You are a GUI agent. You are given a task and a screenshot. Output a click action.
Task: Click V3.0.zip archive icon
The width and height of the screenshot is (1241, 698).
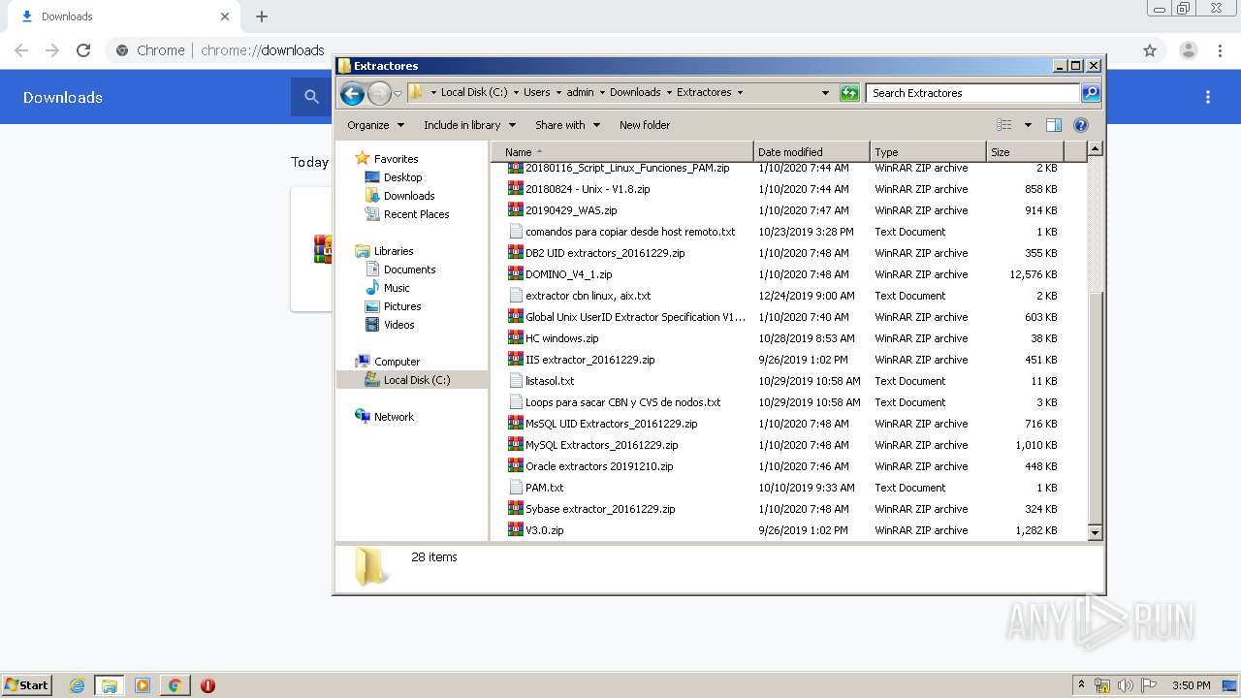pos(516,529)
